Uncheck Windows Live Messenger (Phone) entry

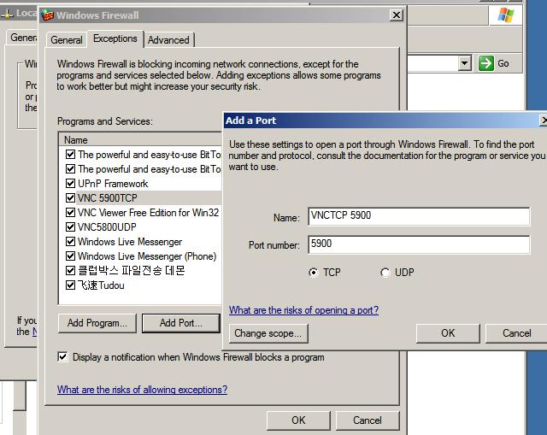pyautogui.click(x=71, y=256)
